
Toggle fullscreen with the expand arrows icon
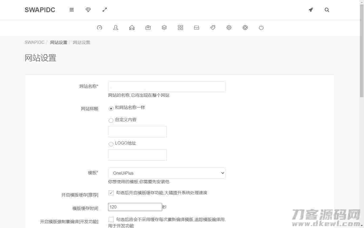coord(105,10)
